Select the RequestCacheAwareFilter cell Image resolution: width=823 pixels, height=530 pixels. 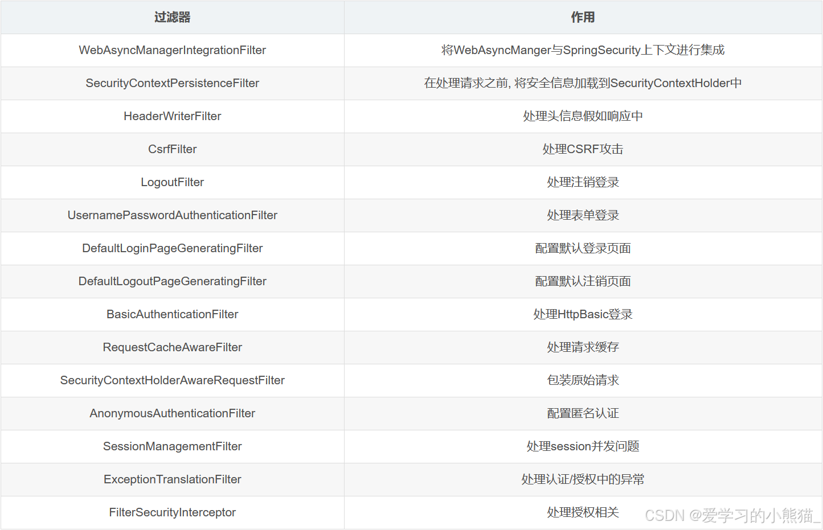(x=172, y=347)
